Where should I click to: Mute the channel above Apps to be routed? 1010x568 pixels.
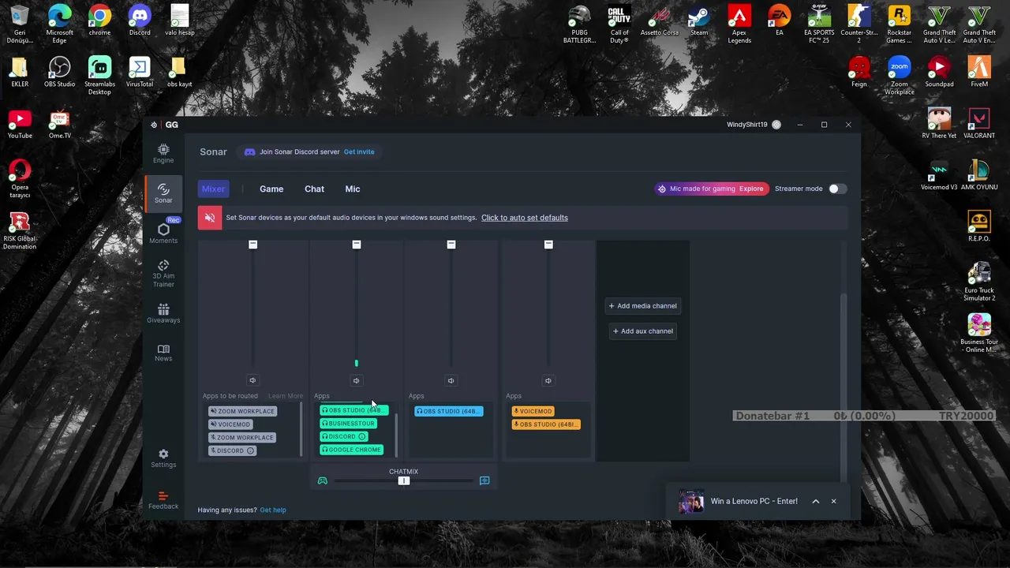coord(252,380)
